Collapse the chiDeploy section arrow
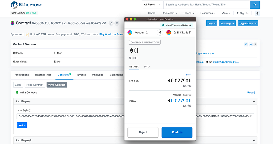Viewport: 273px width, 144px height. [x=254, y=101]
